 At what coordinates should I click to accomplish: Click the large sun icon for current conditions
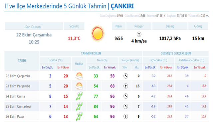tap(98, 33)
